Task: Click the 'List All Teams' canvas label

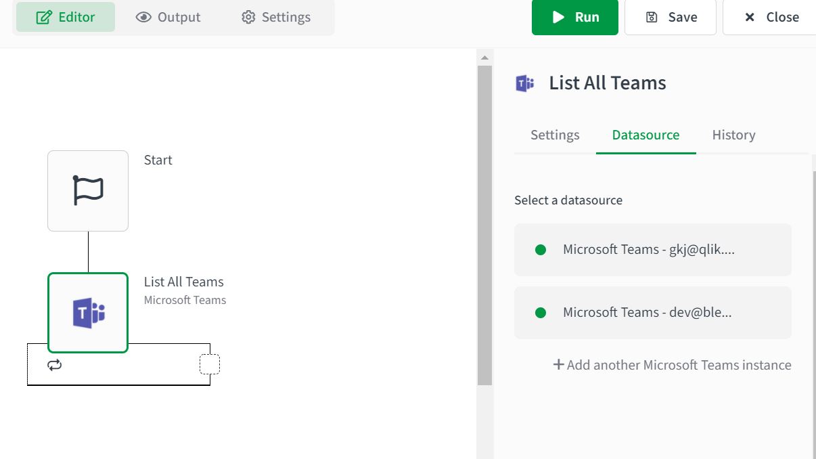Action: pos(184,282)
